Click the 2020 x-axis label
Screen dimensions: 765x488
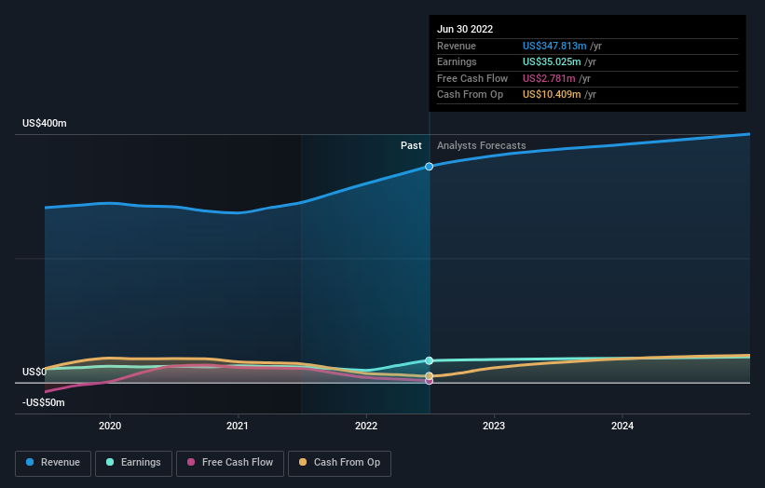(110, 426)
